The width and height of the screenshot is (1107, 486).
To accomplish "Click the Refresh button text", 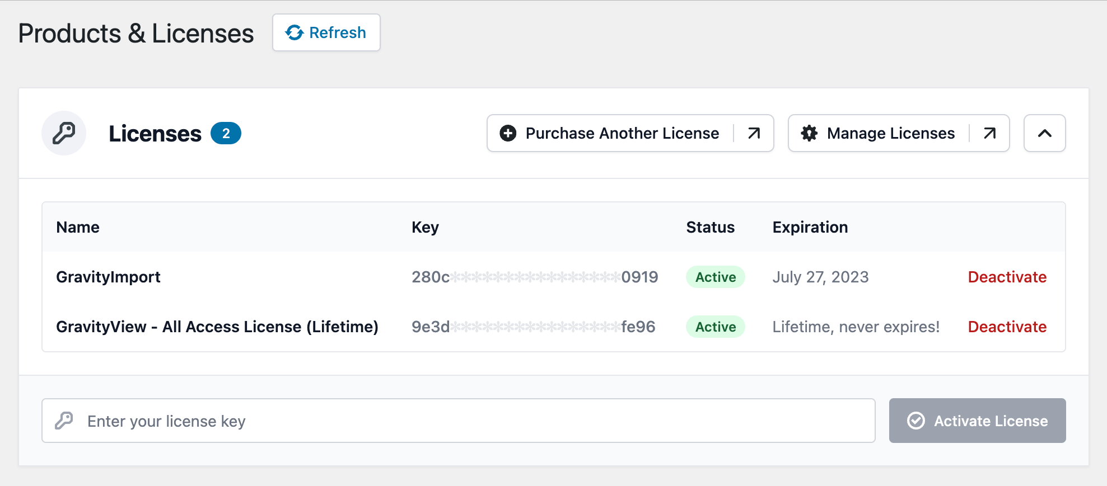I will pyautogui.click(x=337, y=33).
